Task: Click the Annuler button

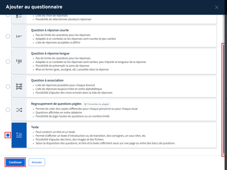Action: click(37, 162)
